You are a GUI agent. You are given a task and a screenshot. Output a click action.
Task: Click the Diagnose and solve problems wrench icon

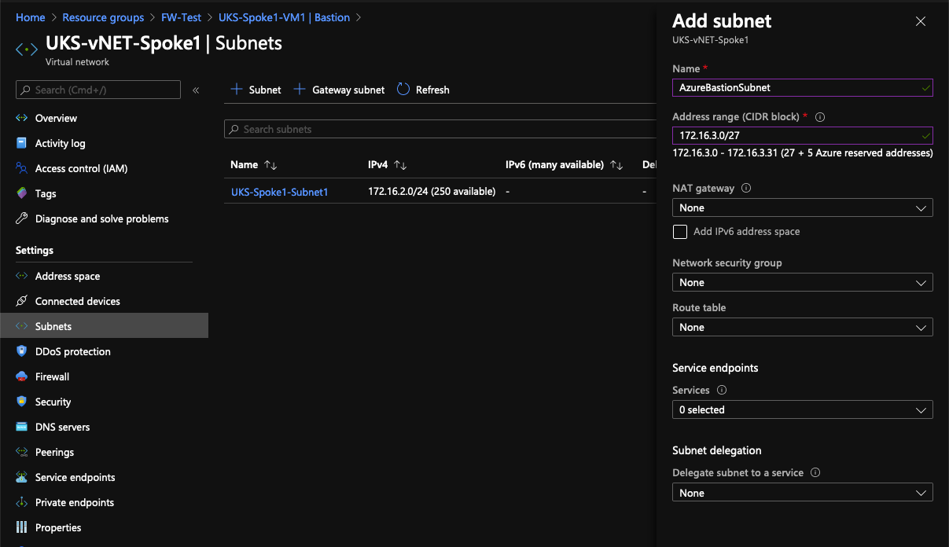(21, 218)
